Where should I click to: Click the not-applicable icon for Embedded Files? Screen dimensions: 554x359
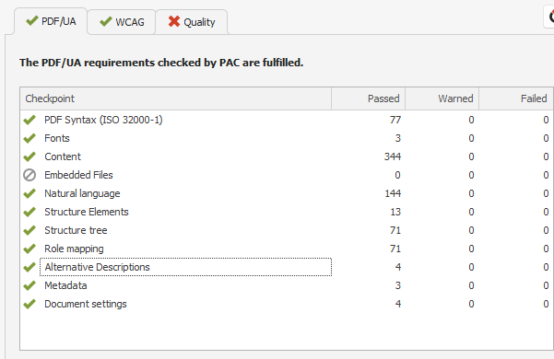29,175
